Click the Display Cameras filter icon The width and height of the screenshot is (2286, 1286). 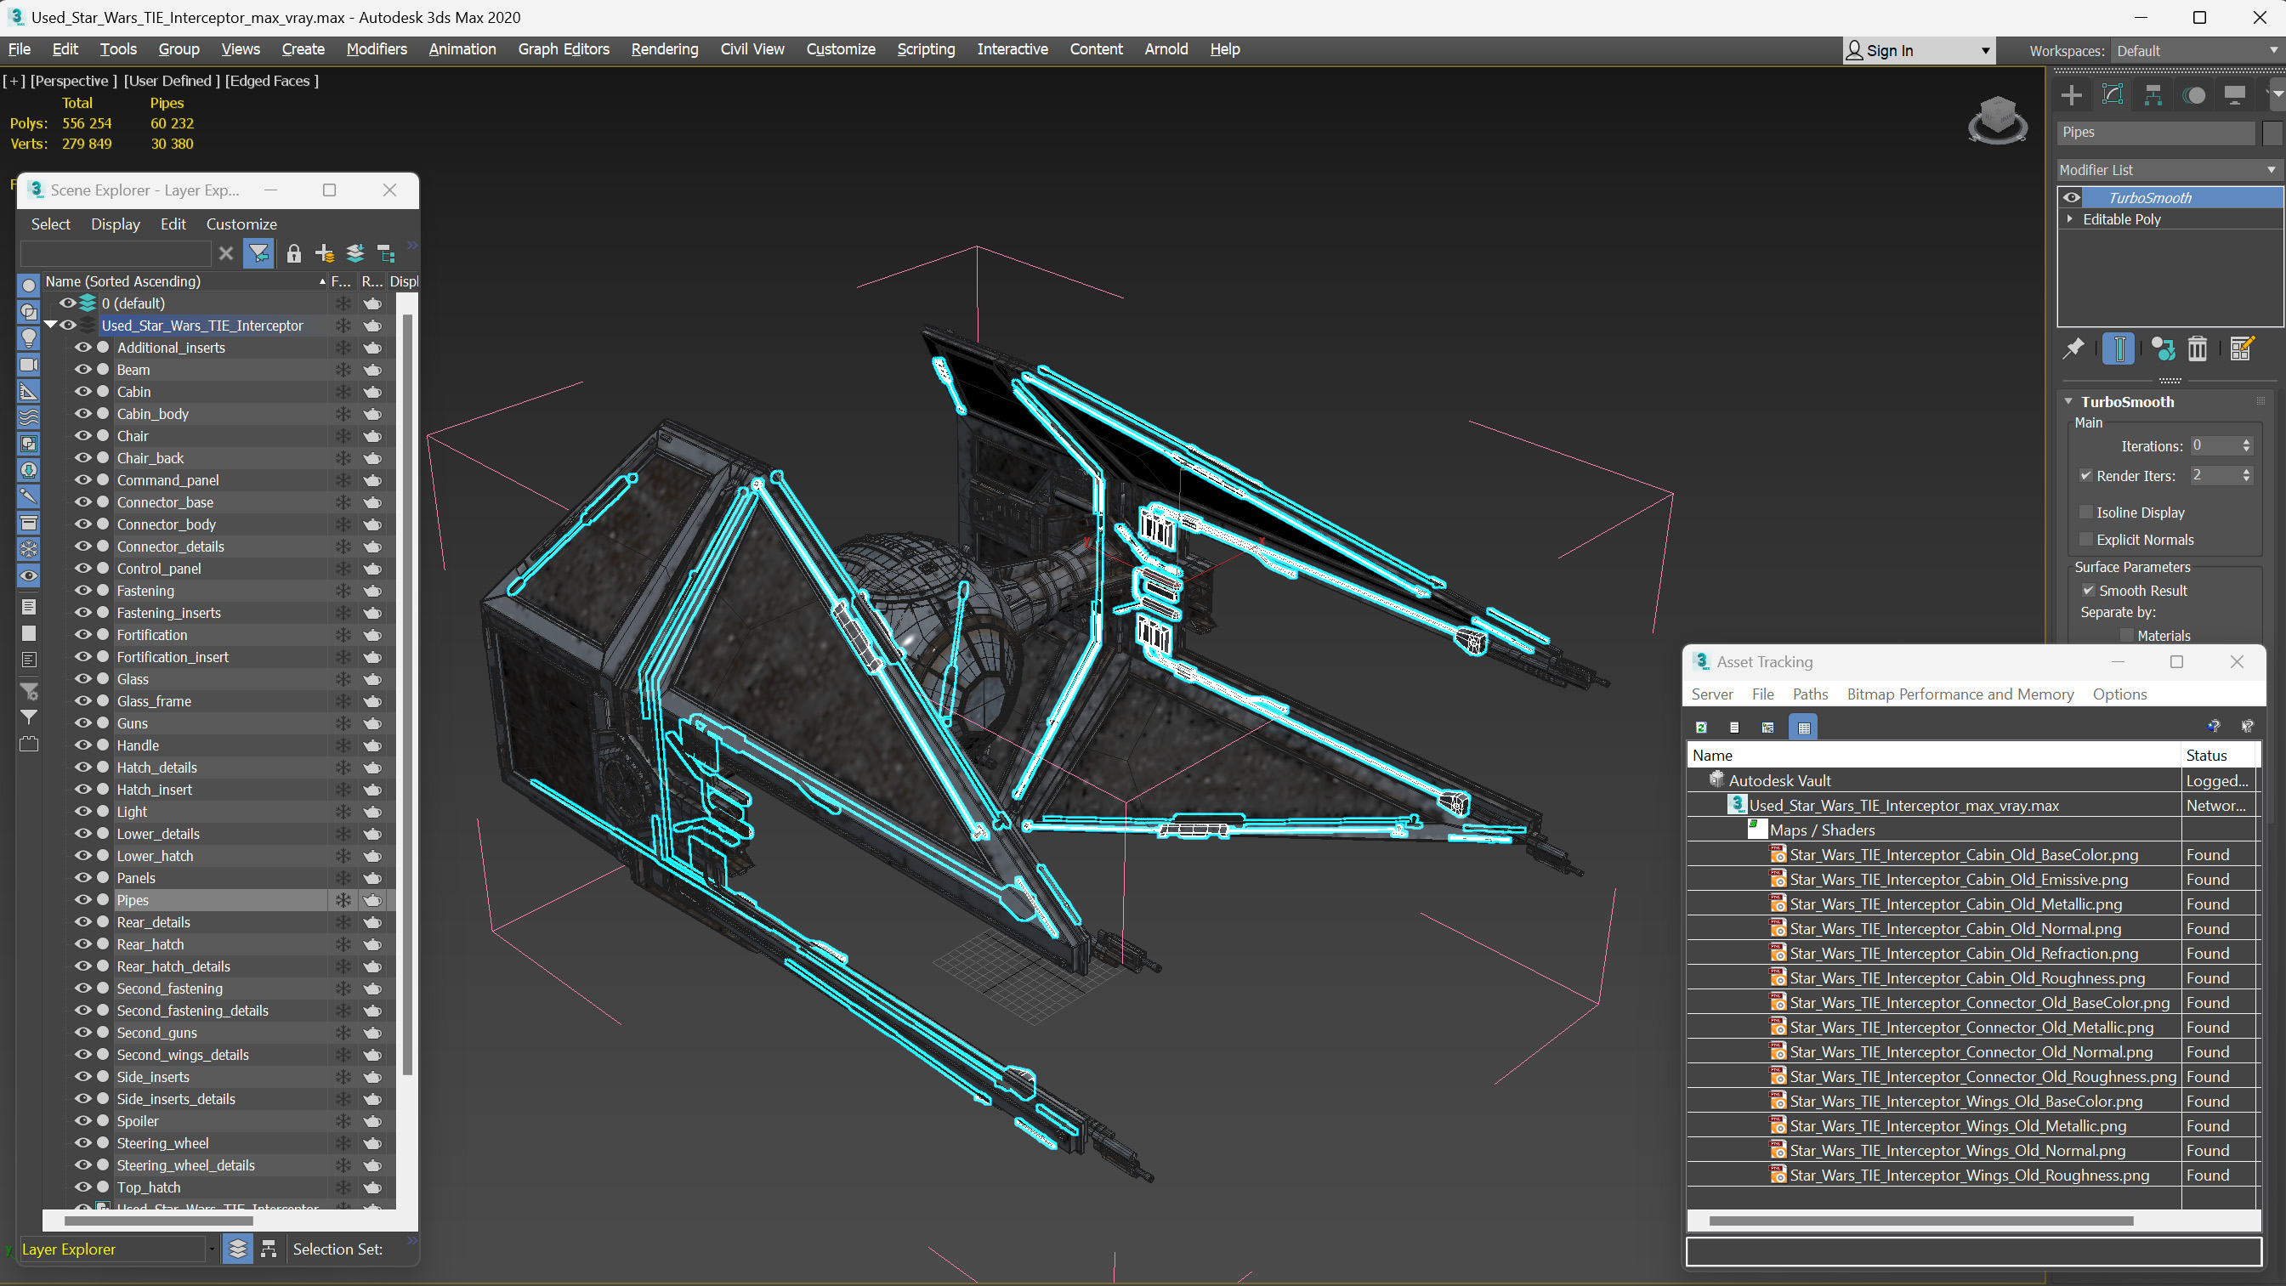[x=28, y=365]
